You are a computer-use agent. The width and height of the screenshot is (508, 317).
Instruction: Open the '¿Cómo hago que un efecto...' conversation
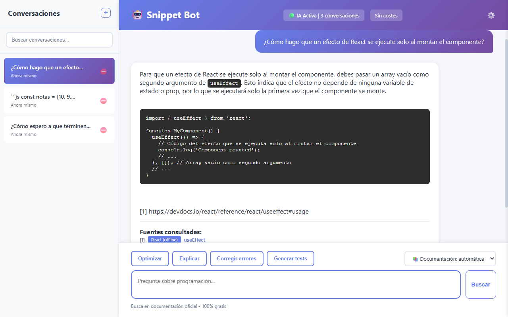click(59, 71)
